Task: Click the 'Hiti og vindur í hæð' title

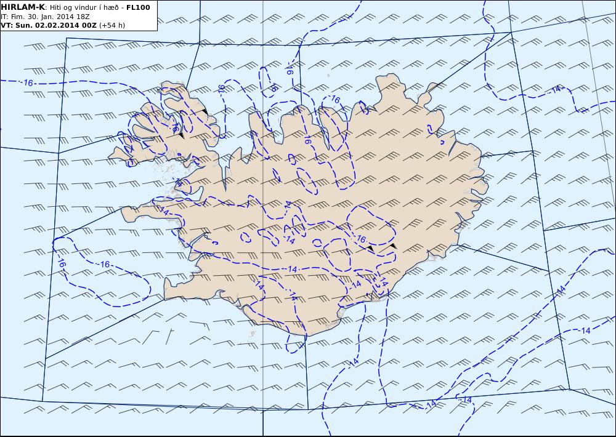Action: pos(84,8)
